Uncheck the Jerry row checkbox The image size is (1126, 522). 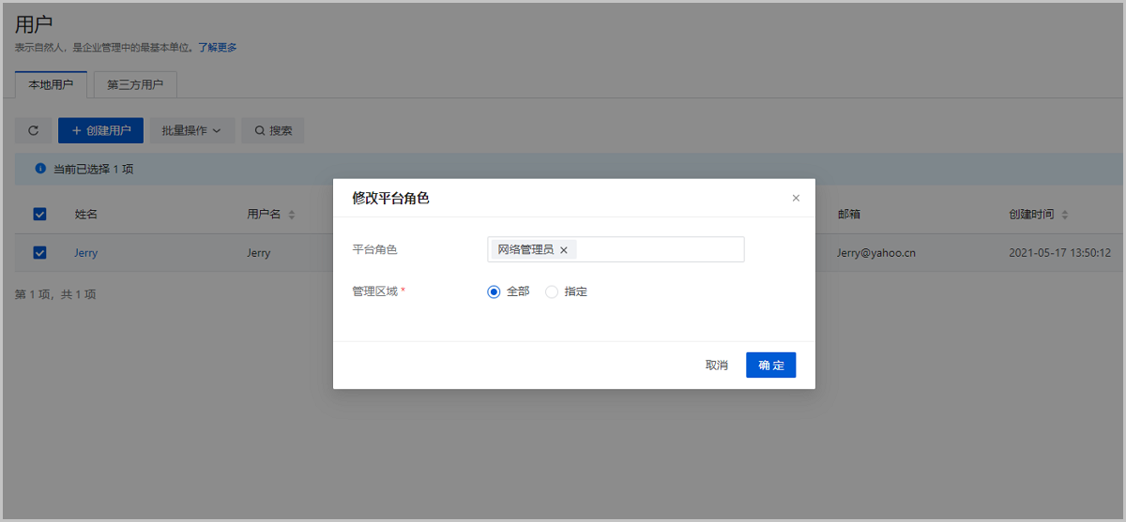pyautogui.click(x=39, y=253)
